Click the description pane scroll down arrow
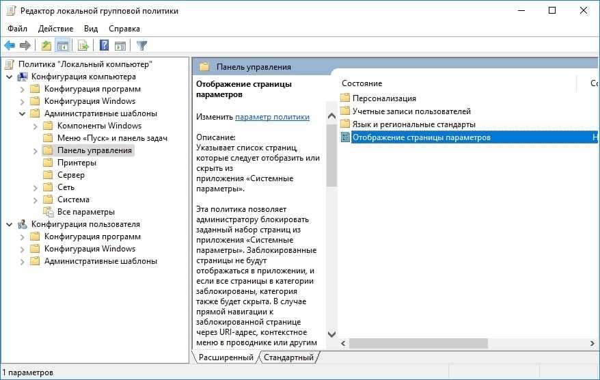The height and width of the screenshot is (380, 600). (x=331, y=335)
